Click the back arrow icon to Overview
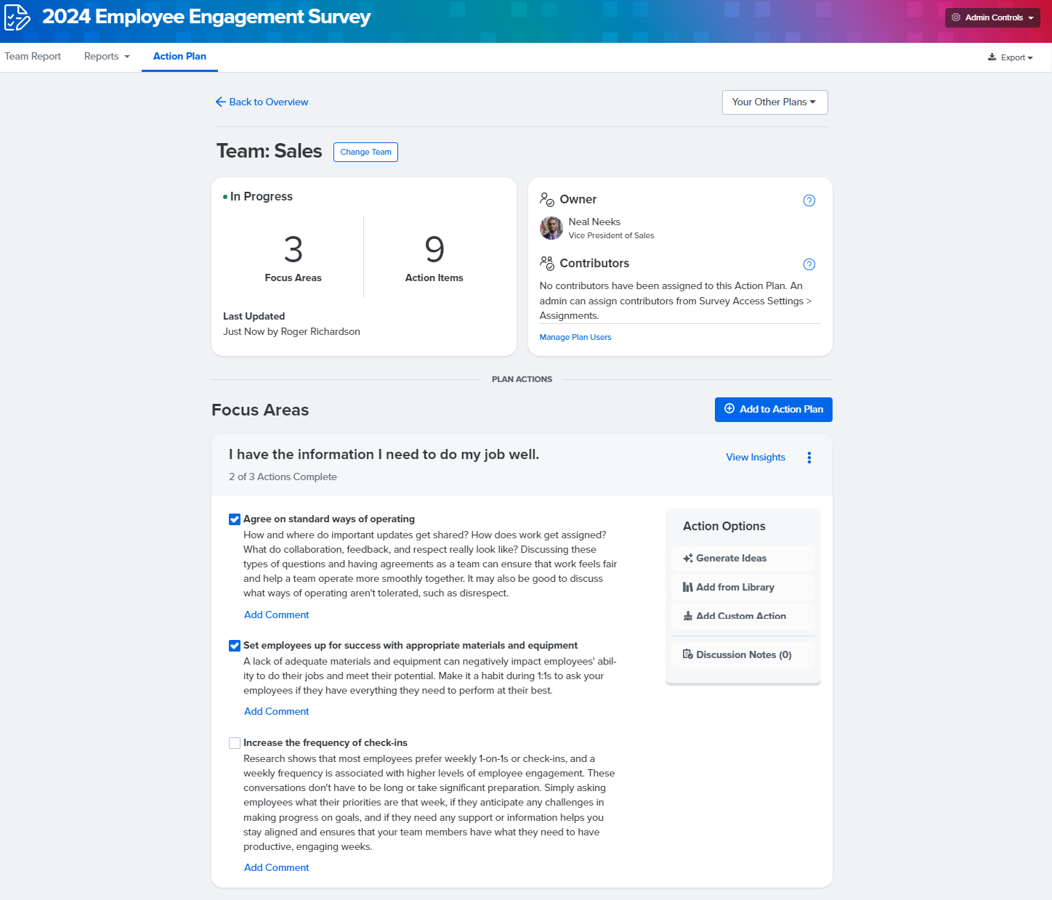 (x=221, y=102)
